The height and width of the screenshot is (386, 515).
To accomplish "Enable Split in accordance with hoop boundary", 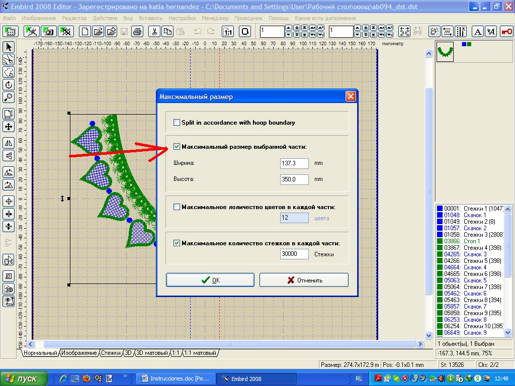I will 177,123.
